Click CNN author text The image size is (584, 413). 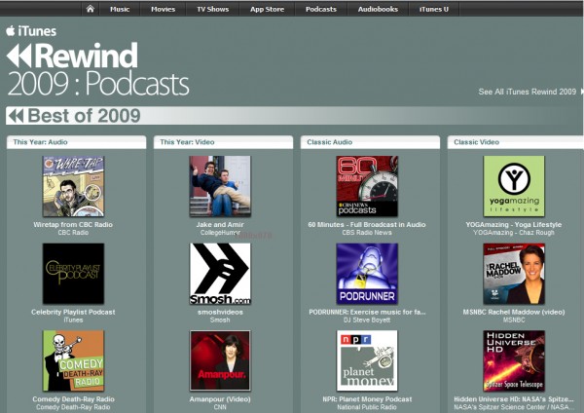tap(220, 407)
